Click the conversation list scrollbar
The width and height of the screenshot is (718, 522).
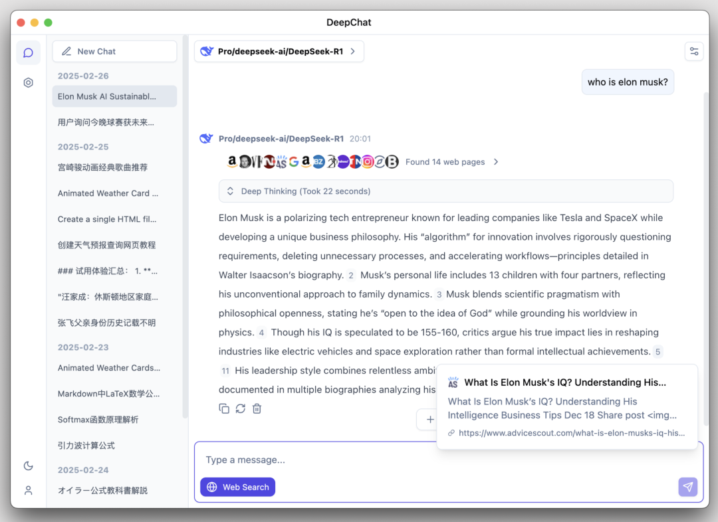185,227
